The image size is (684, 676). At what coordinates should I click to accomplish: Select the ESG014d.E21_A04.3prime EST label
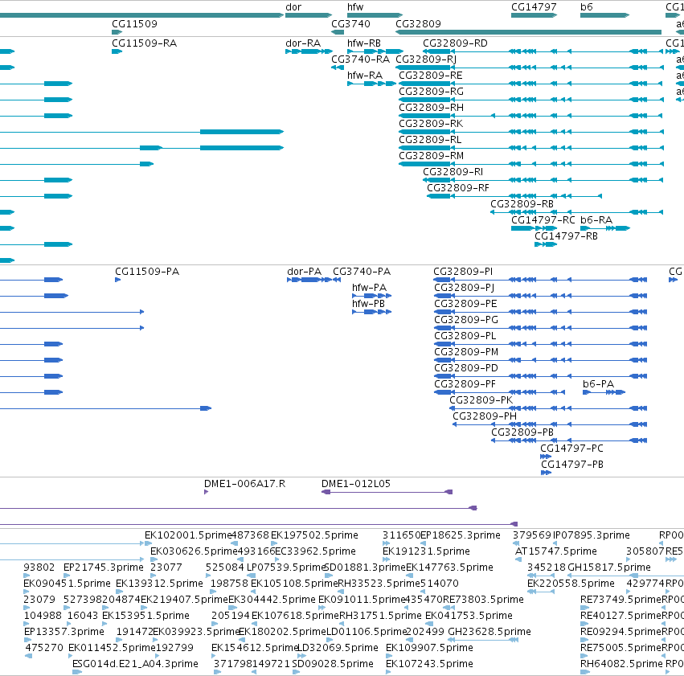[135, 664]
